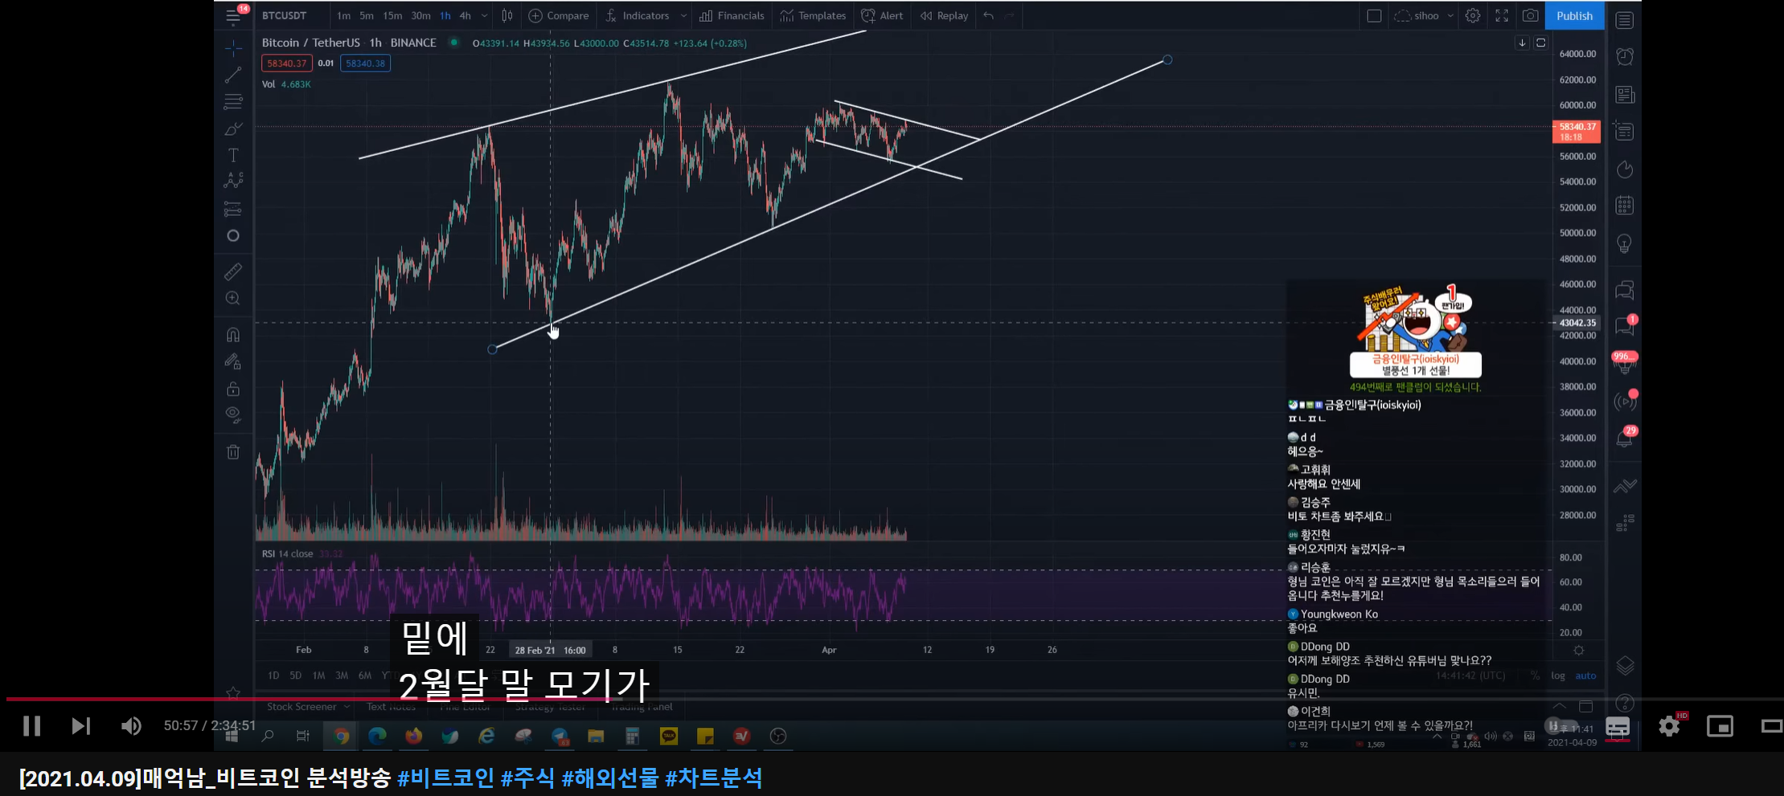The height and width of the screenshot is (796, 1784).
Task: Select the crosshair cursor tool
Action: click(x=233, y=48)
